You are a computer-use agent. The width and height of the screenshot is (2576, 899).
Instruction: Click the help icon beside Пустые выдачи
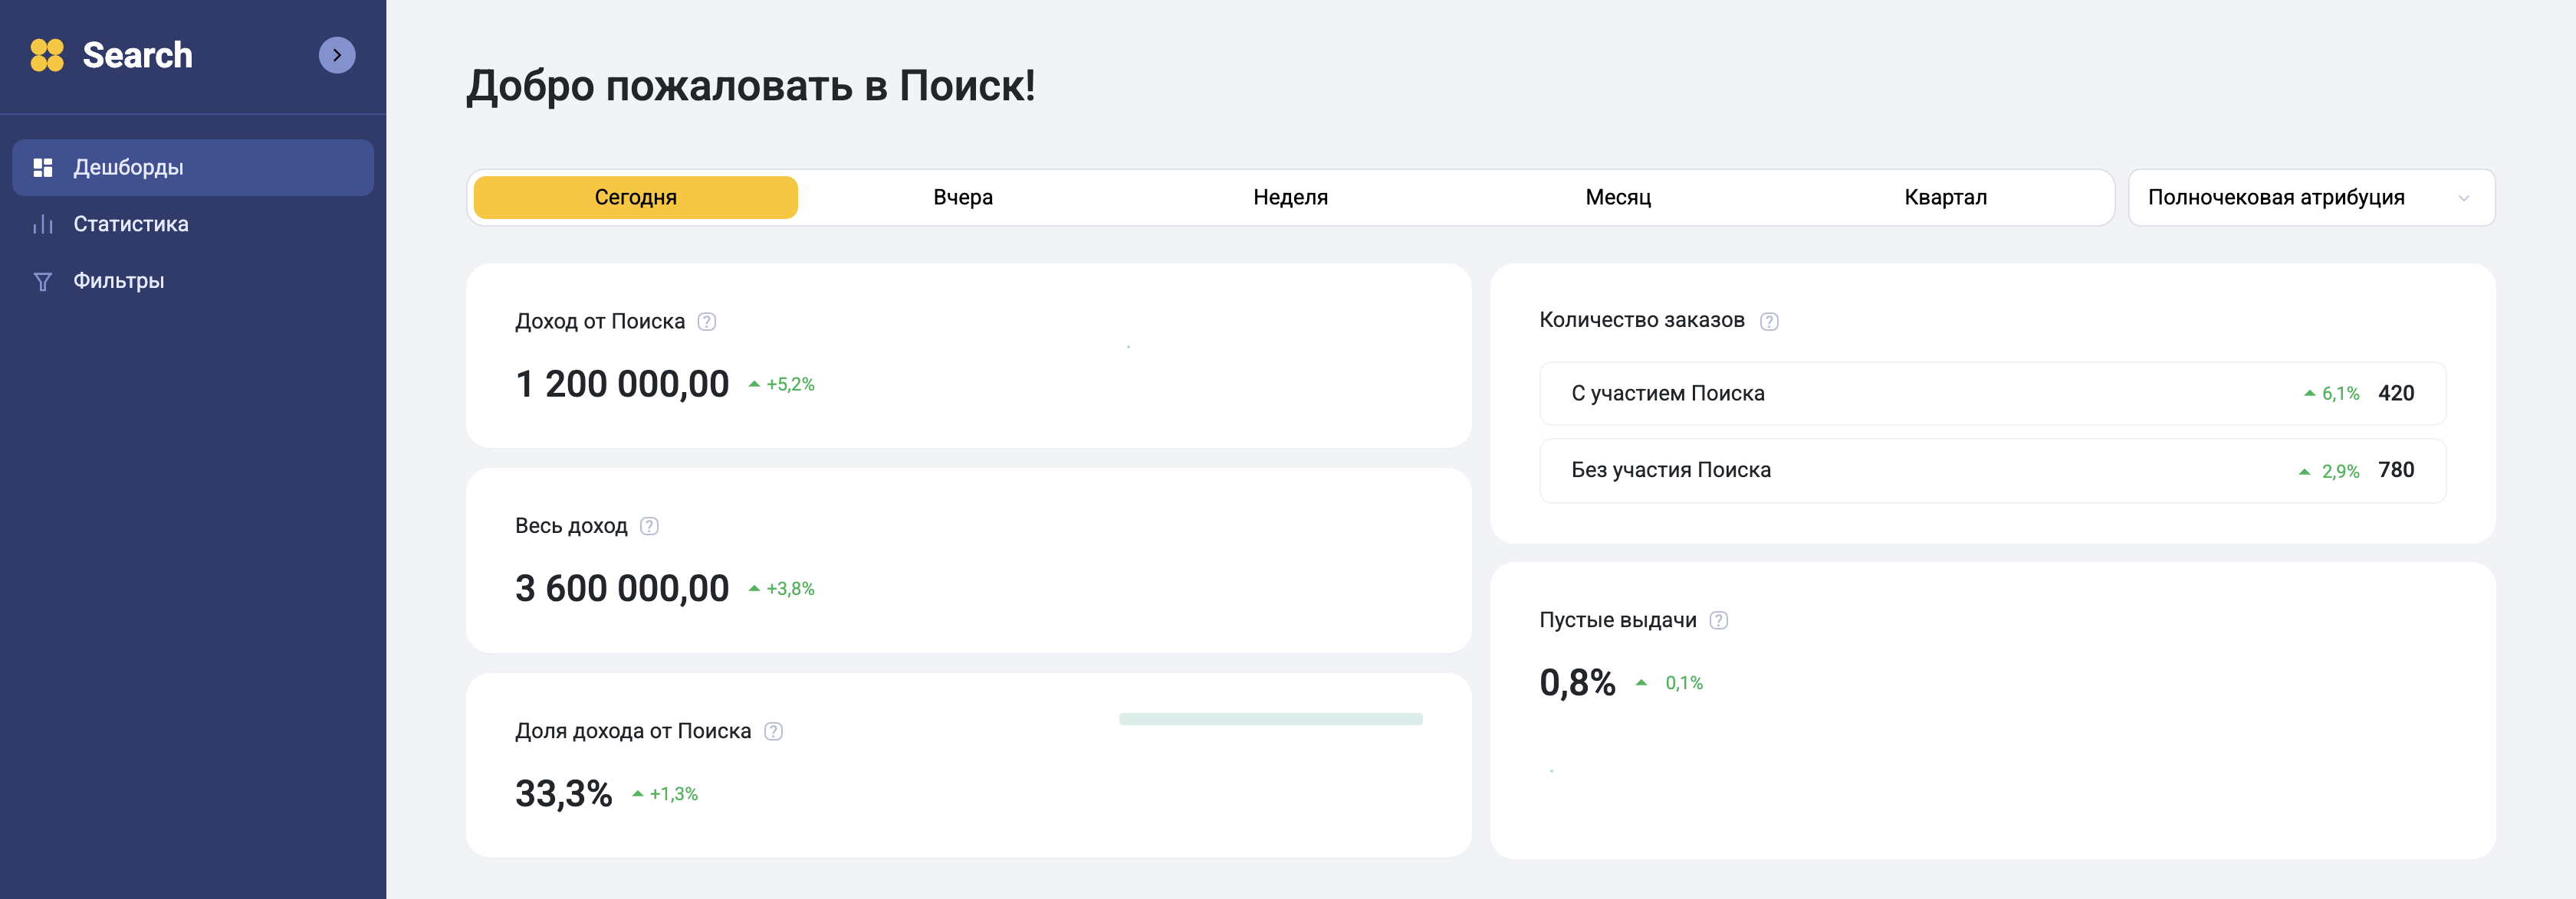[x=1718, y=619]
